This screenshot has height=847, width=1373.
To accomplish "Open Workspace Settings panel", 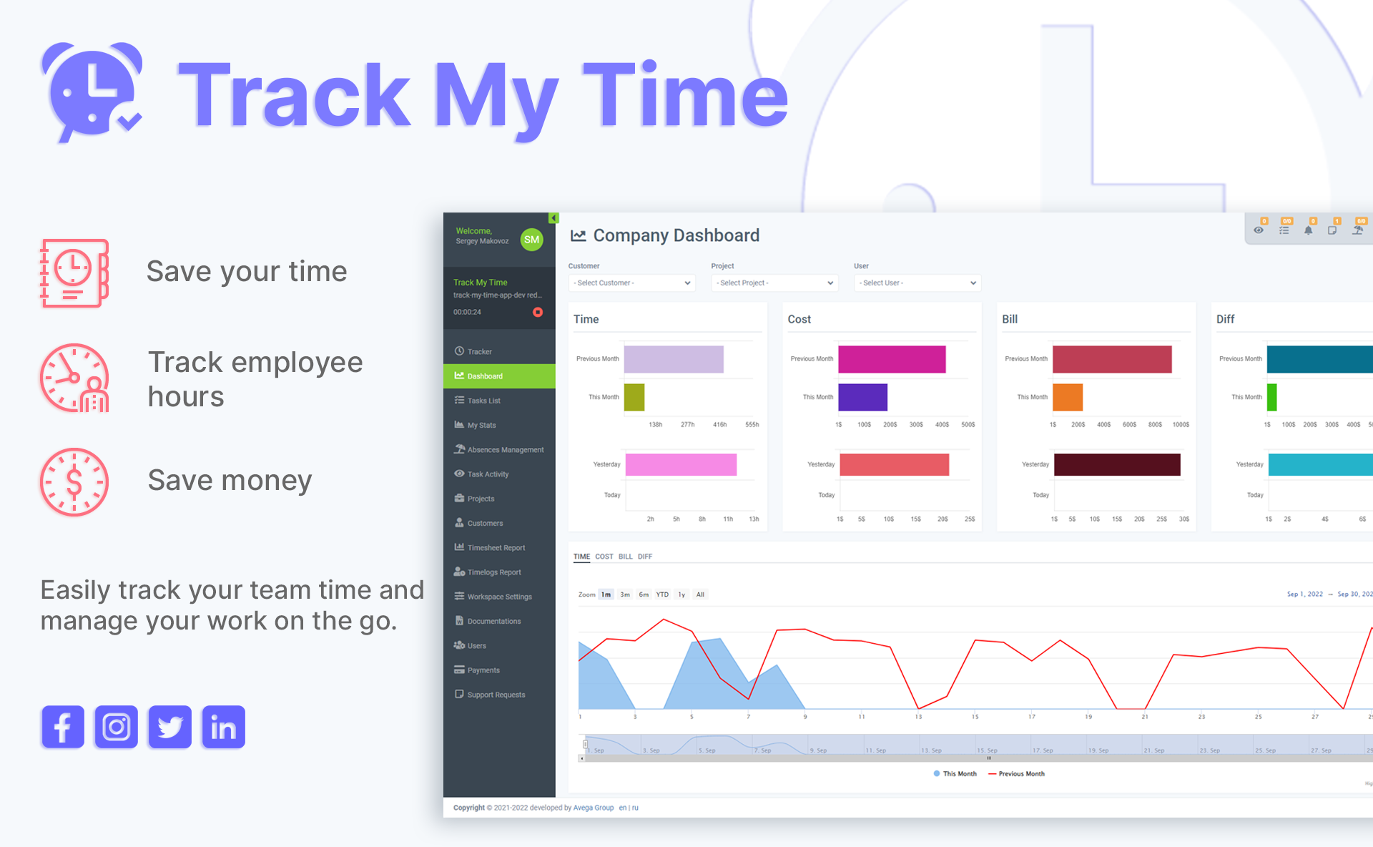I will tap(498, 596).
